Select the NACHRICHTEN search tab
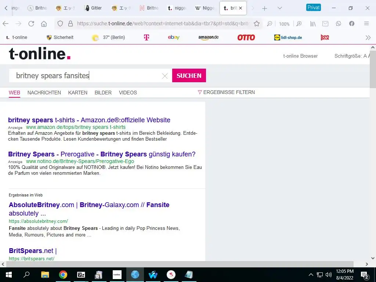376x282 pixels. (44, 93)
